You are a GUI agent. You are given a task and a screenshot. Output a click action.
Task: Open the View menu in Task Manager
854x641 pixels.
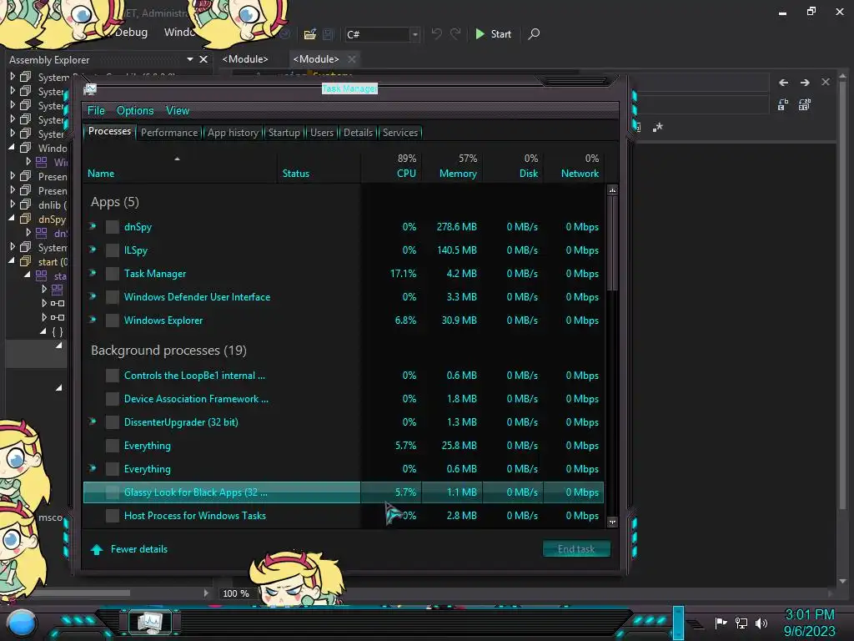[x=178, y=111]
